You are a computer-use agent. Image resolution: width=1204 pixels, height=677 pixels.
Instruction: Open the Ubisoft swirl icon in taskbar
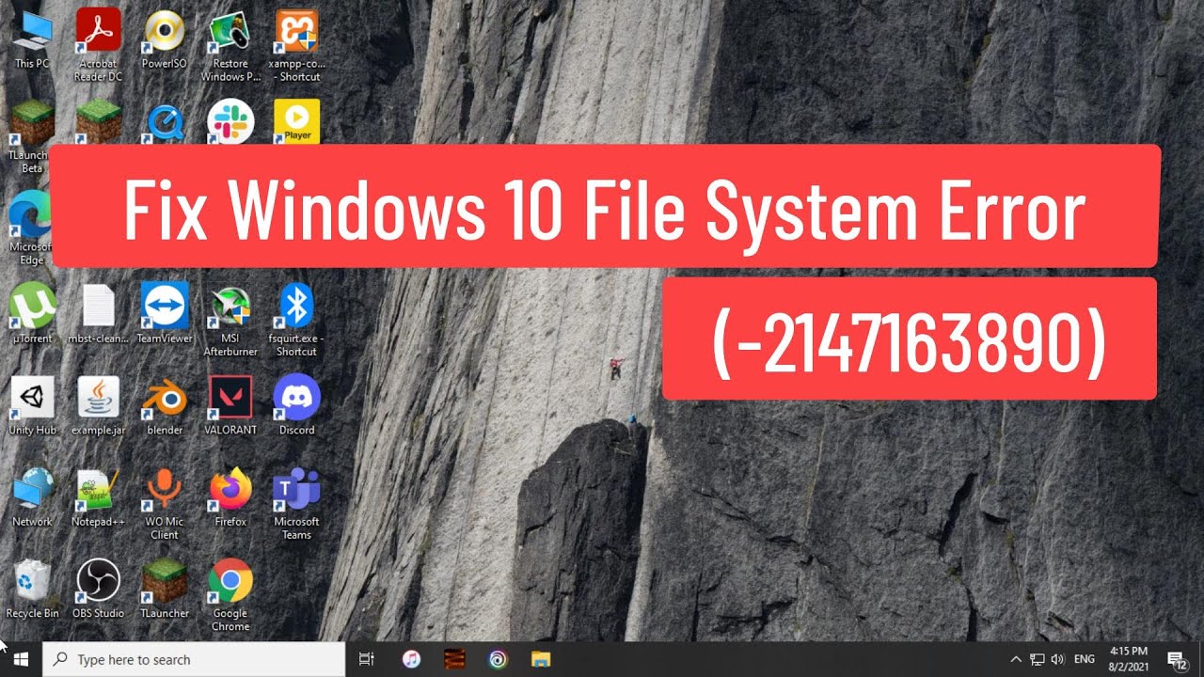[x=498, y=660]
